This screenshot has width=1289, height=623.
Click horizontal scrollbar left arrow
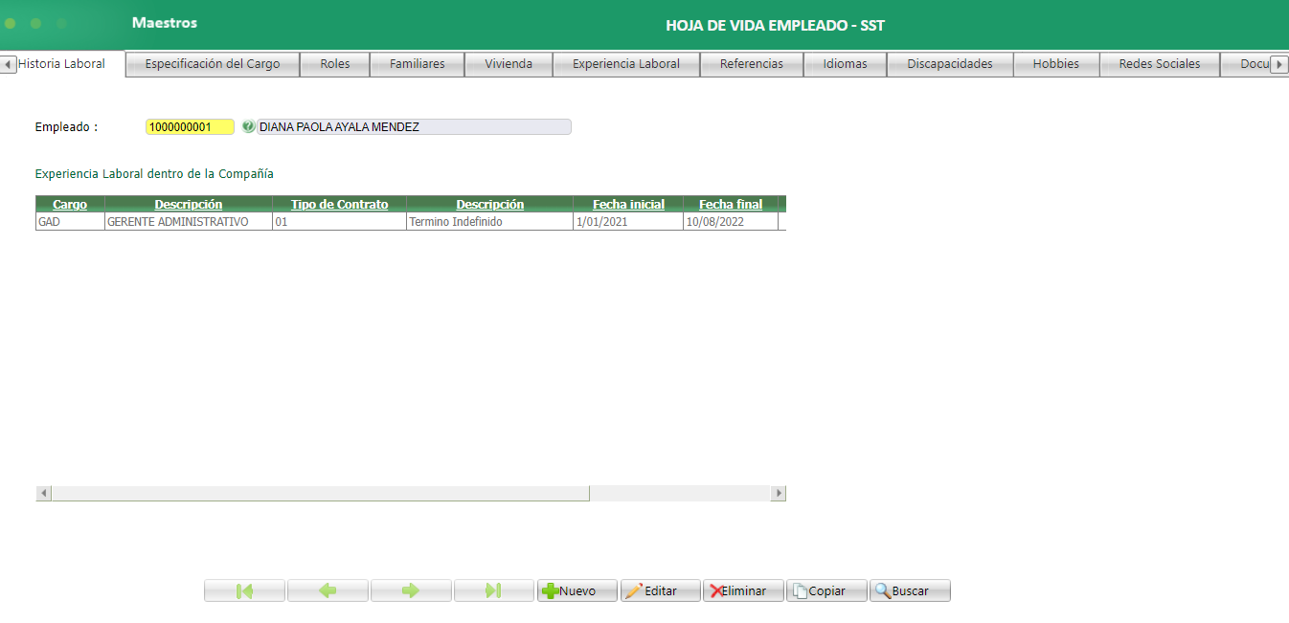click(x=44, y=493)
